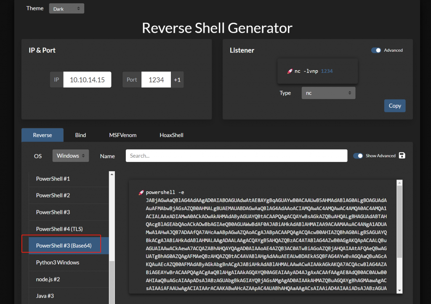Choose Python3 Windows shell
431x304 pixels.
[69, 262]
